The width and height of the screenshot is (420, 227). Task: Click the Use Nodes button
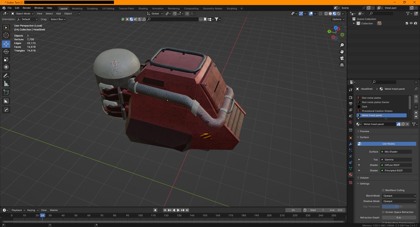point(387,144)
